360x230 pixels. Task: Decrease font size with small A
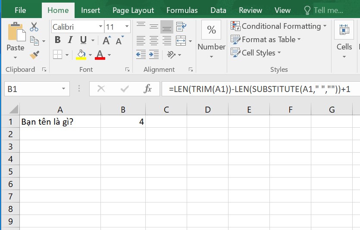coord(119,40)
